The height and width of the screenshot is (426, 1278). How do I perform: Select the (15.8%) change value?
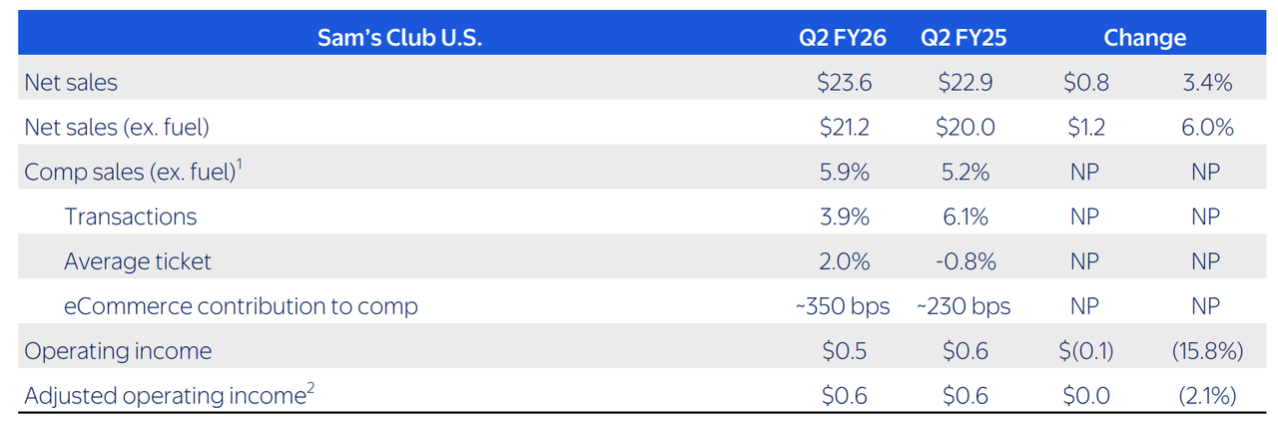[1206, 351]
